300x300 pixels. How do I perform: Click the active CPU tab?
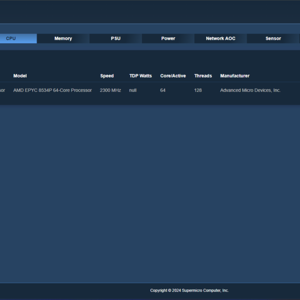pos(18,38)
